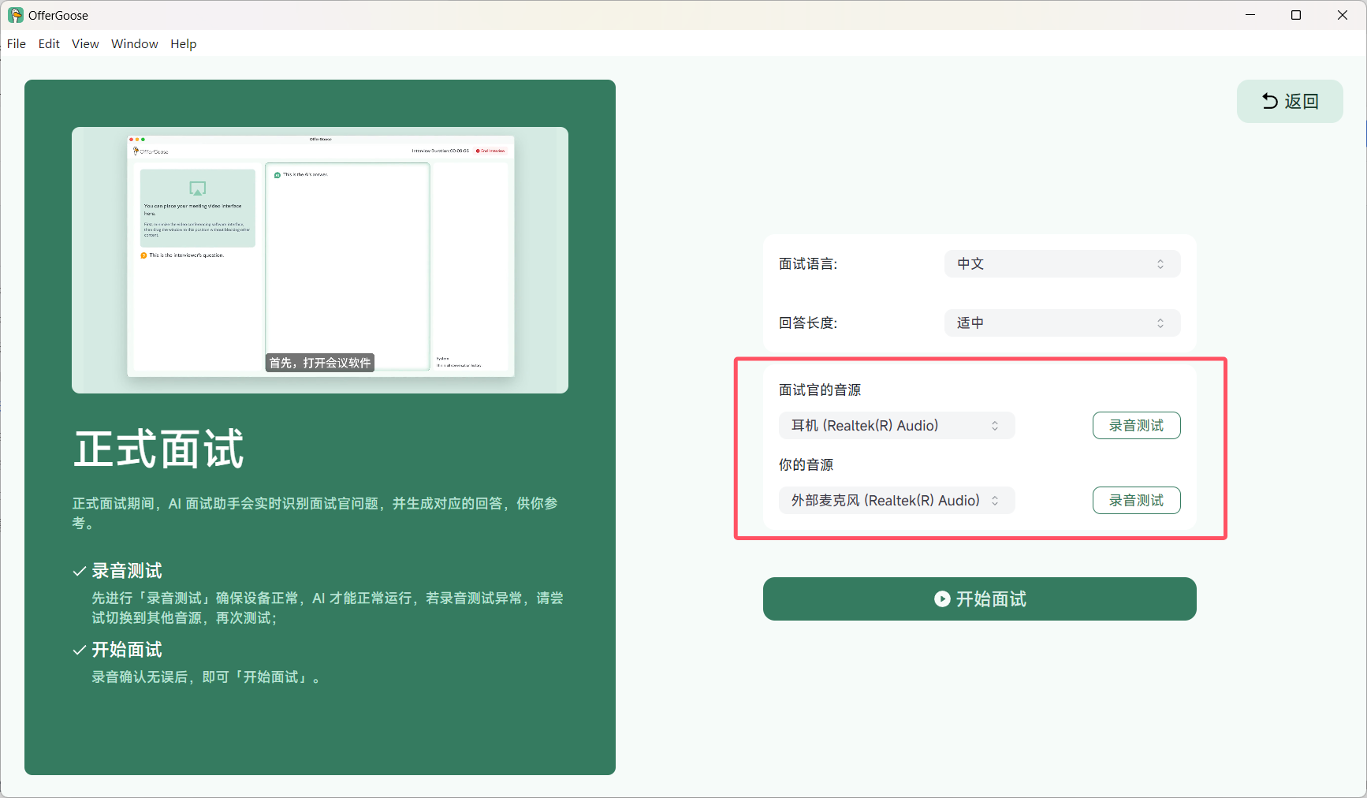Open the 你的音源 microphone source dropdown
Screen dimensions: 1367x798
896,500
